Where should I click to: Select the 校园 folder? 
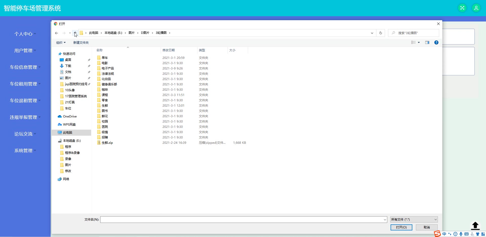105,121
